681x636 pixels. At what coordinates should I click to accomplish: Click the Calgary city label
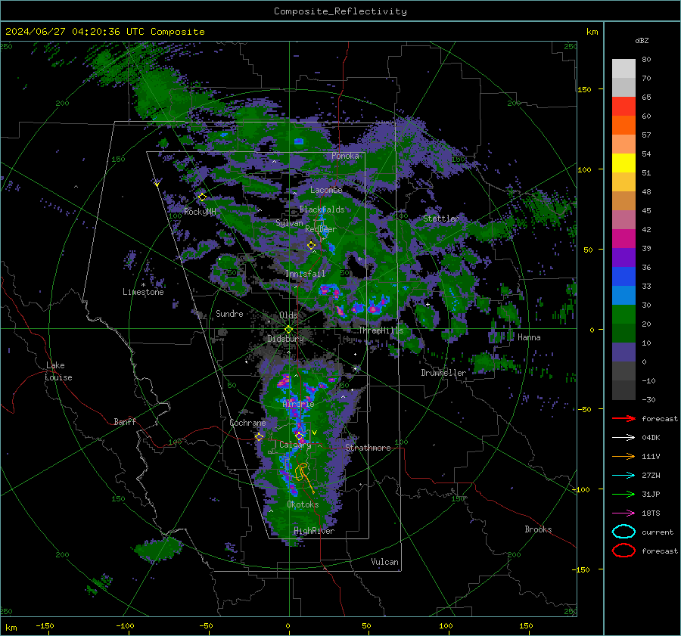(295, 445)
